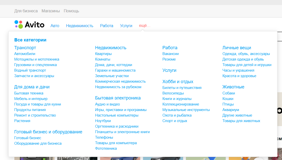Select Все категории heading
This screenshot has height=160, width=282.
[31, 40]
